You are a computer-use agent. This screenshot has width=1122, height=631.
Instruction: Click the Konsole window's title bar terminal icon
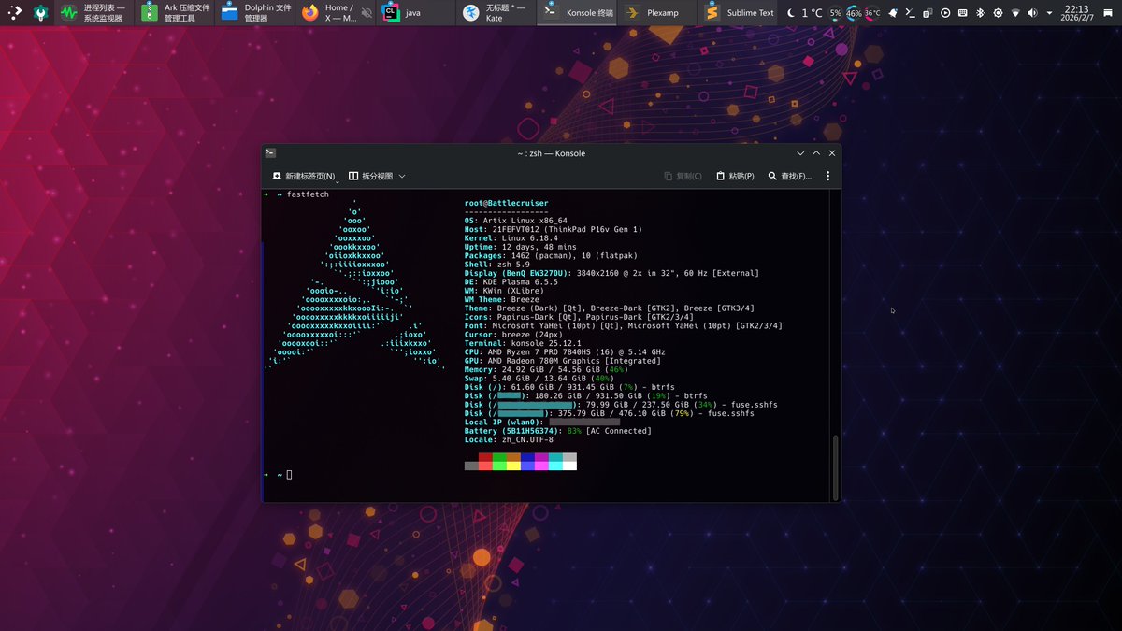[270, 153]
